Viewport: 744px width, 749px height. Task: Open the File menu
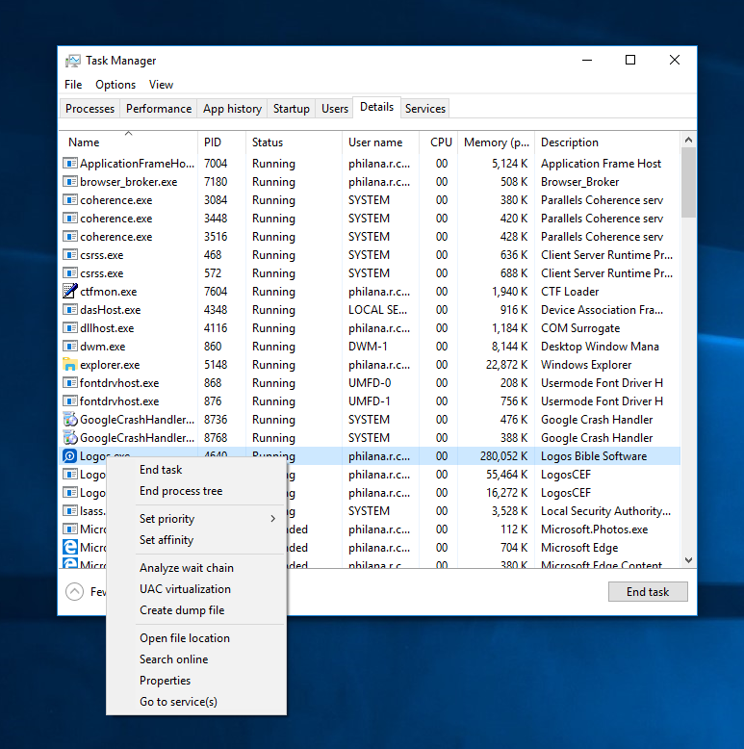73,85
